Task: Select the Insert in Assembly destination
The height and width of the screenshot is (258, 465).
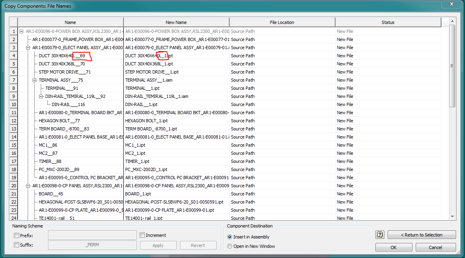Action: tap(229, 237)
